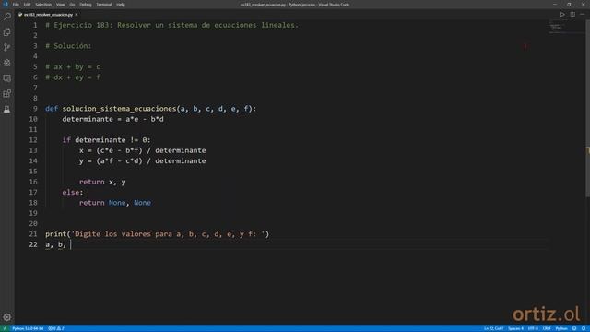Open the Remote Explorer monitor icon
Screen dimensions: 590x332
point(6,78)
